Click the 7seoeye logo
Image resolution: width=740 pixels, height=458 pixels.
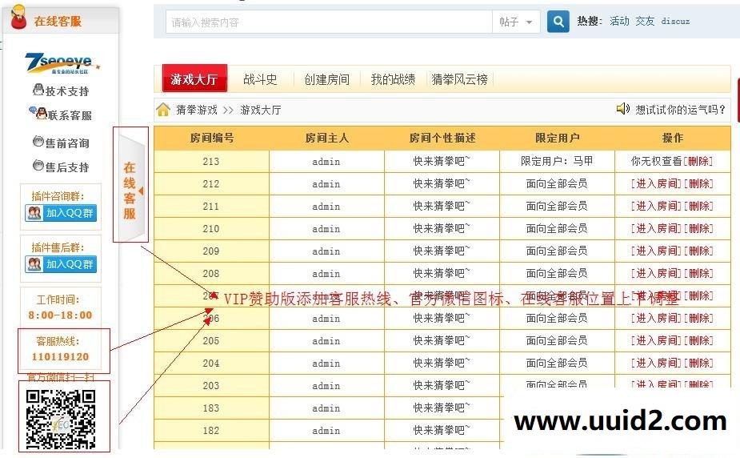point(62,62)
